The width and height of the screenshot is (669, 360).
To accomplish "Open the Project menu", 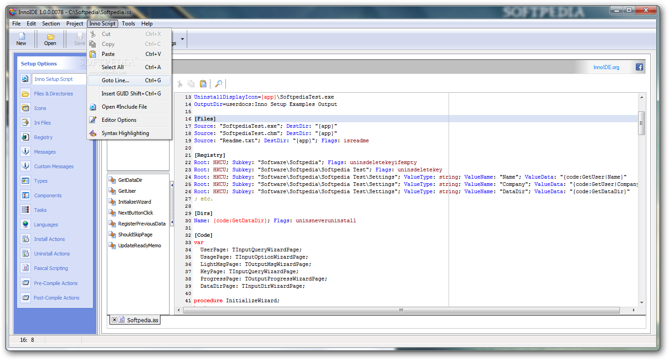I will tap(75, 24).
